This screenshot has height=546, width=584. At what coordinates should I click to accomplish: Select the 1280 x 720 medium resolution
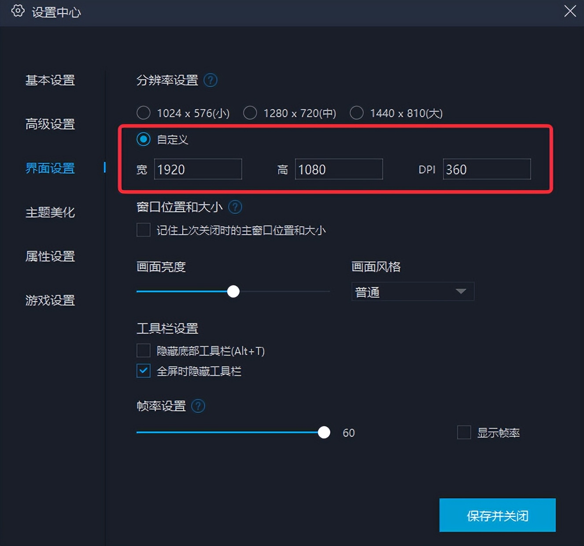pos(250,113)
